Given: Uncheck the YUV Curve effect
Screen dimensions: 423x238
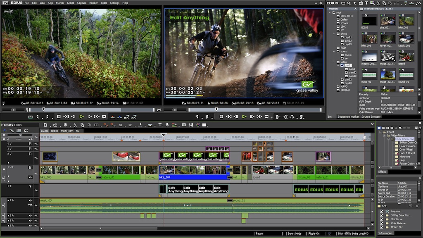Looking at the screenshot, I should tap(382, 219).
